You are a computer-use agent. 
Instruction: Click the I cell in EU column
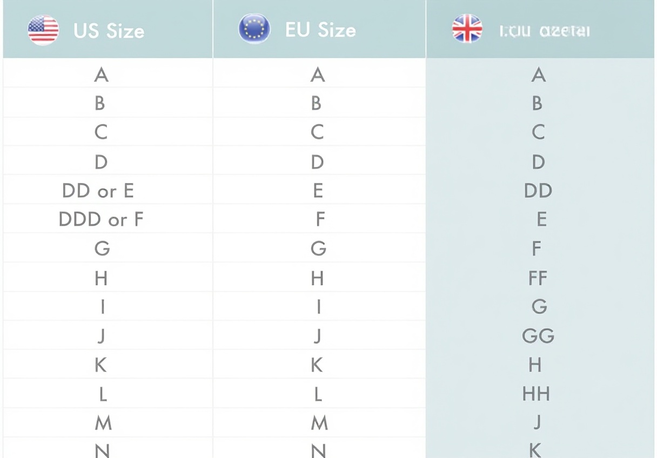[318, 307]
